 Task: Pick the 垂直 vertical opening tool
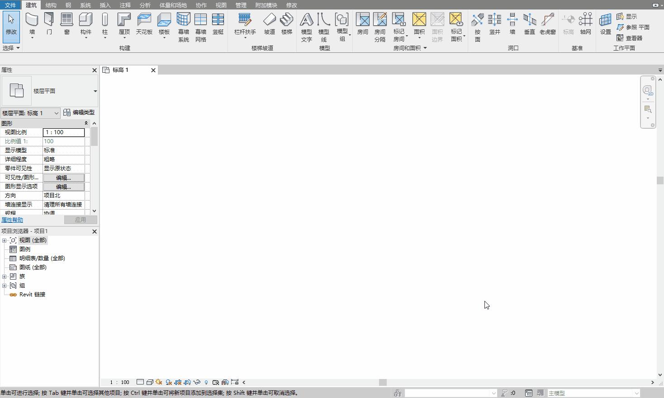click(530, 24)
